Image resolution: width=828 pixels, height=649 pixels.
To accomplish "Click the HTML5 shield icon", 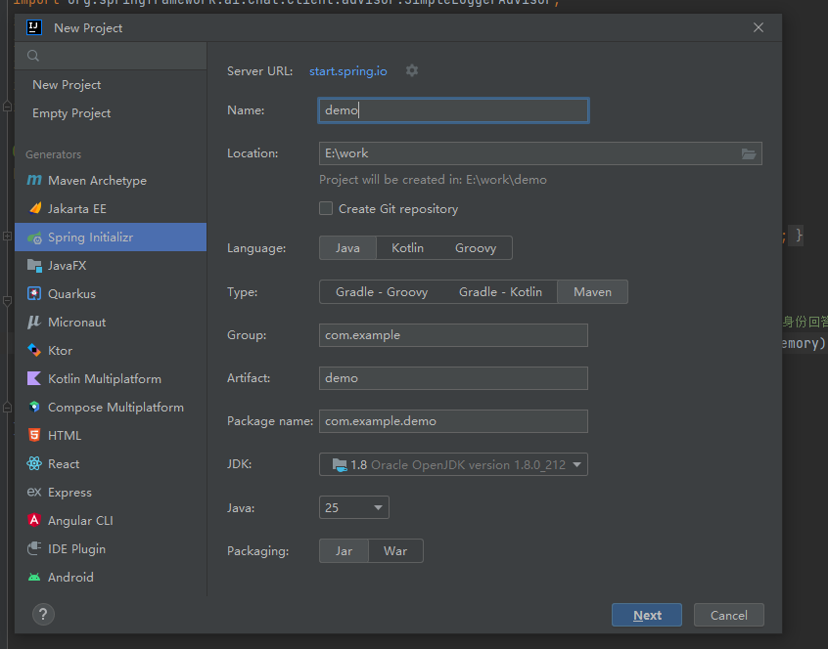I will [34, 436].
